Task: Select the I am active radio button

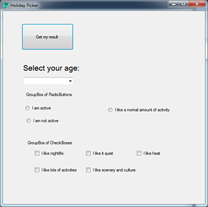Action: [x=28, y=109]
